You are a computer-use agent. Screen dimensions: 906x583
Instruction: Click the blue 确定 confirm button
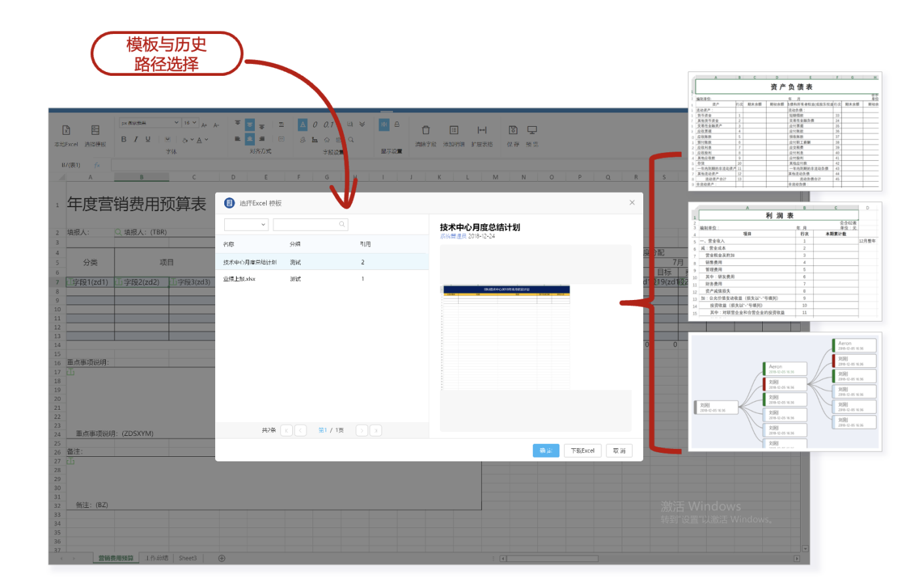(x=546, y=450)
